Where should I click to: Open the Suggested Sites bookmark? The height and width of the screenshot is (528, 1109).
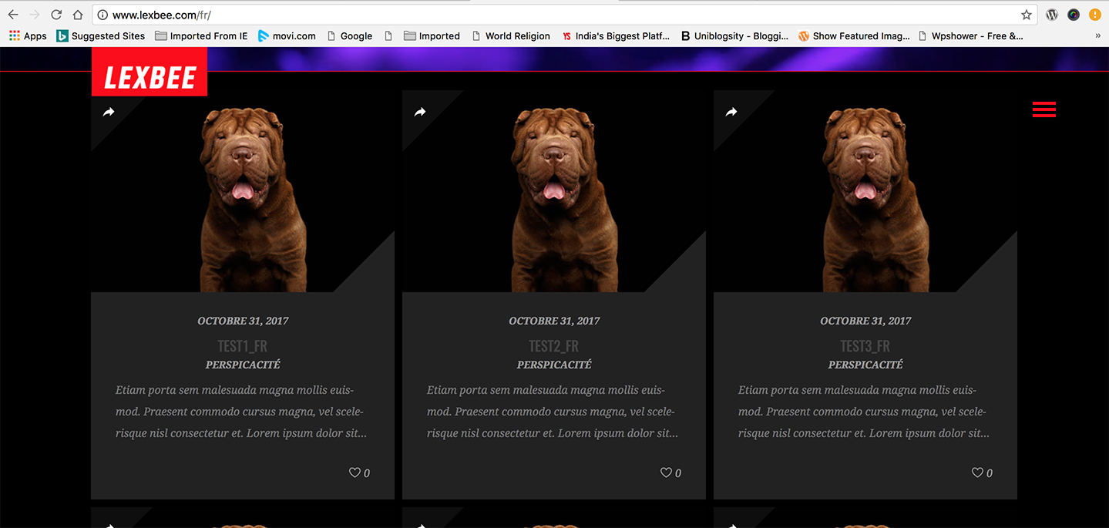click(x=100, y=35)
